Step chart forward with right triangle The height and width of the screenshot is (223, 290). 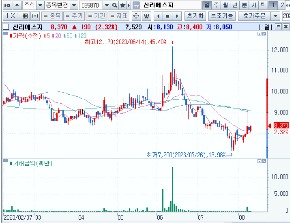[177, 16]
